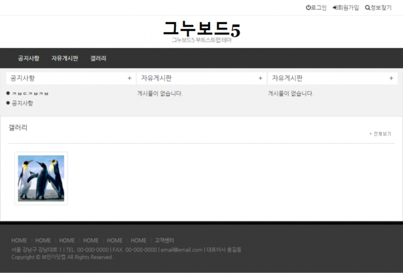Screen dimensions: 403x273
Task: Click the plus icon of the middle 자유게시판 widget
Action: pos(260,78)
